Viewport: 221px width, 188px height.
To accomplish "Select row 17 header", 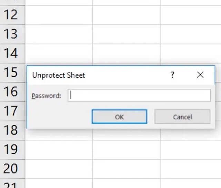I will tap(12, 111).
